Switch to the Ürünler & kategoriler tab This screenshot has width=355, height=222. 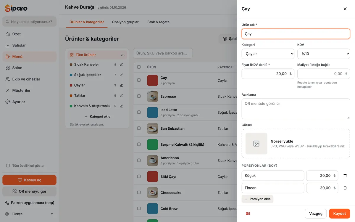(87, 22)
